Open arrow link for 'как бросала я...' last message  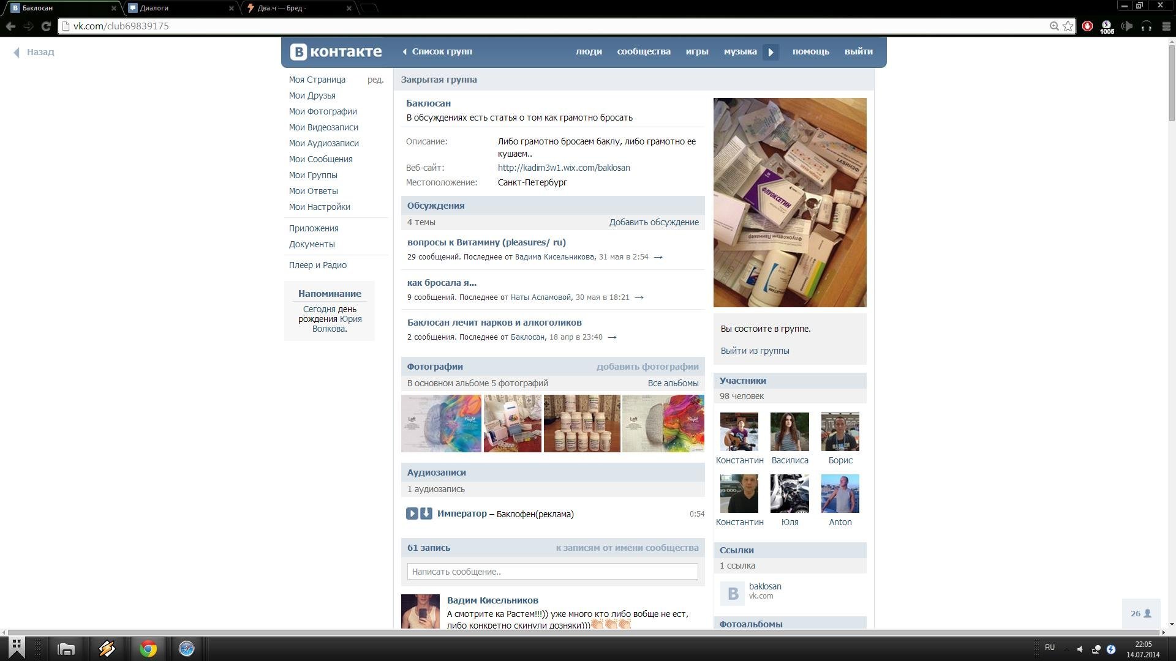tap(639, 297)
